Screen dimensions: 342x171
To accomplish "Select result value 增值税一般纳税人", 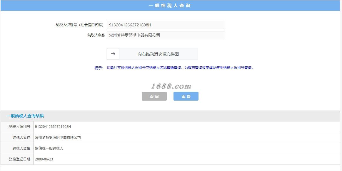I will (49, 148).
